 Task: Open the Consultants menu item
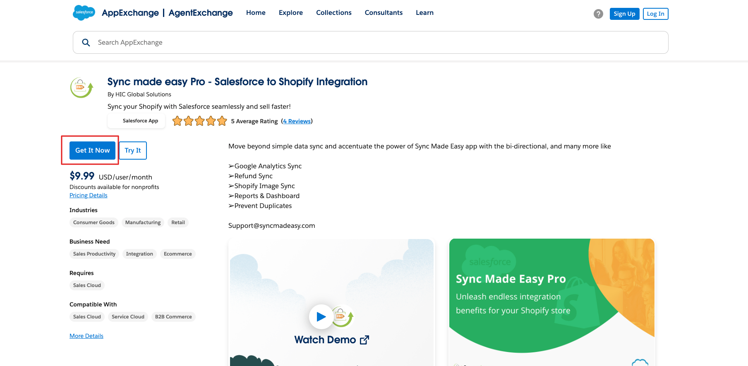pos(384,13)
